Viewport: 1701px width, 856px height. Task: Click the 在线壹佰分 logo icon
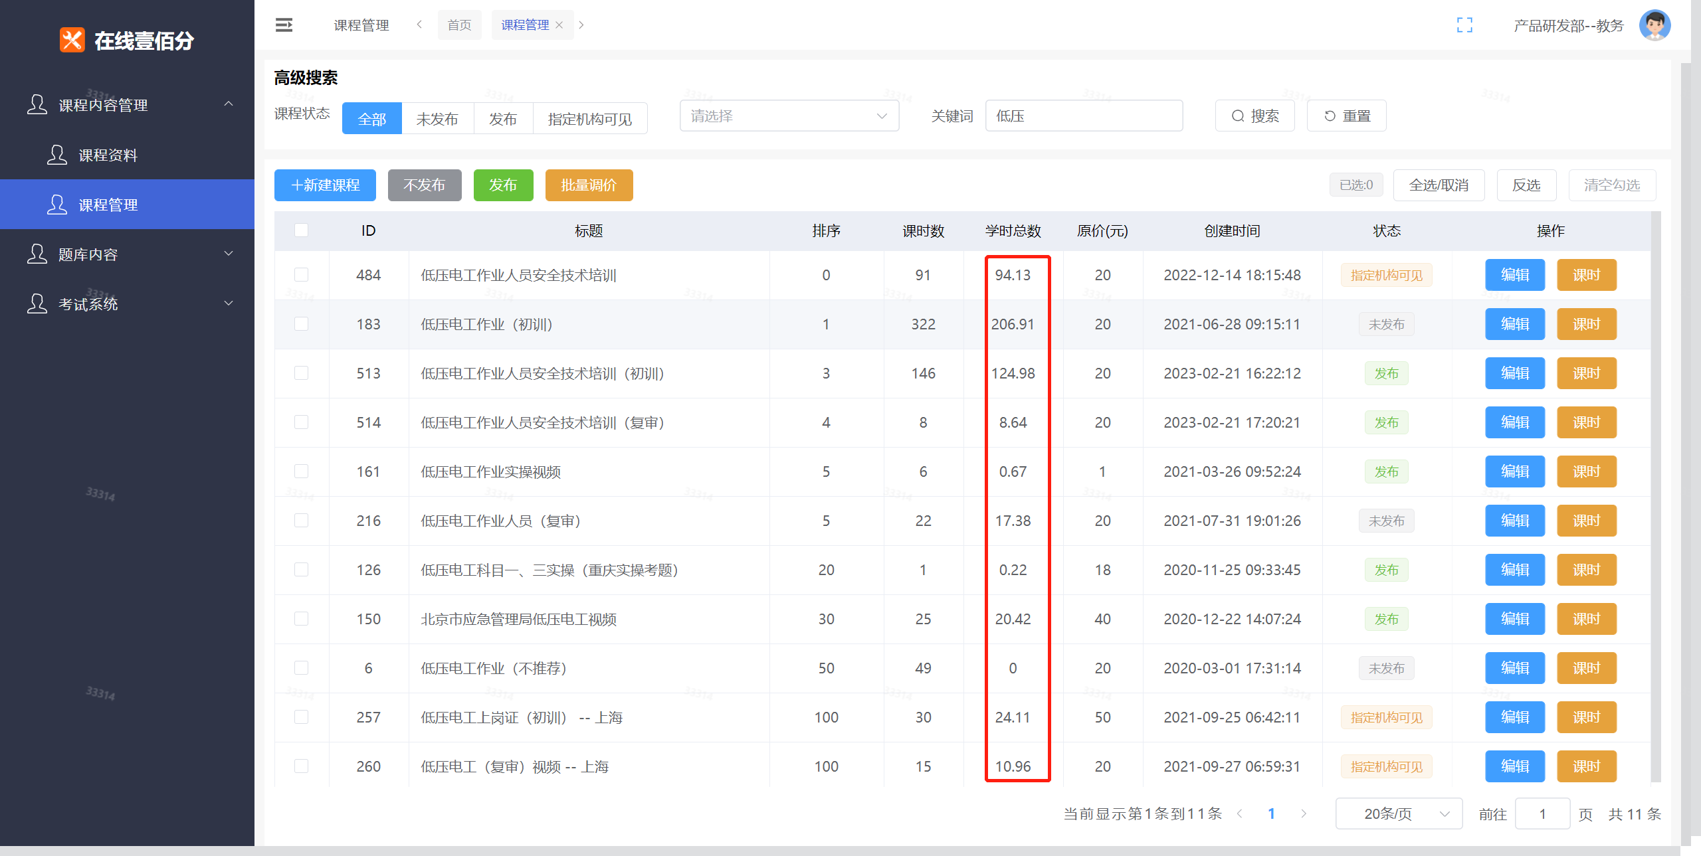click(x=72, y=40)
